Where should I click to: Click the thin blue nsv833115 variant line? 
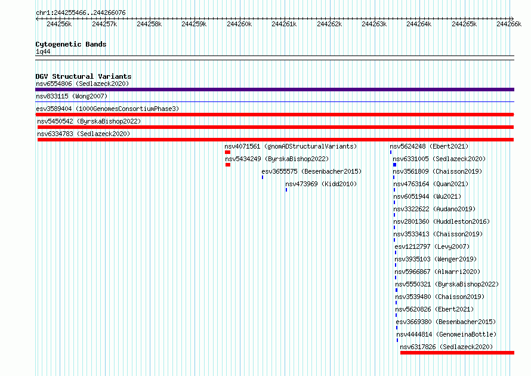pos(274,101)
